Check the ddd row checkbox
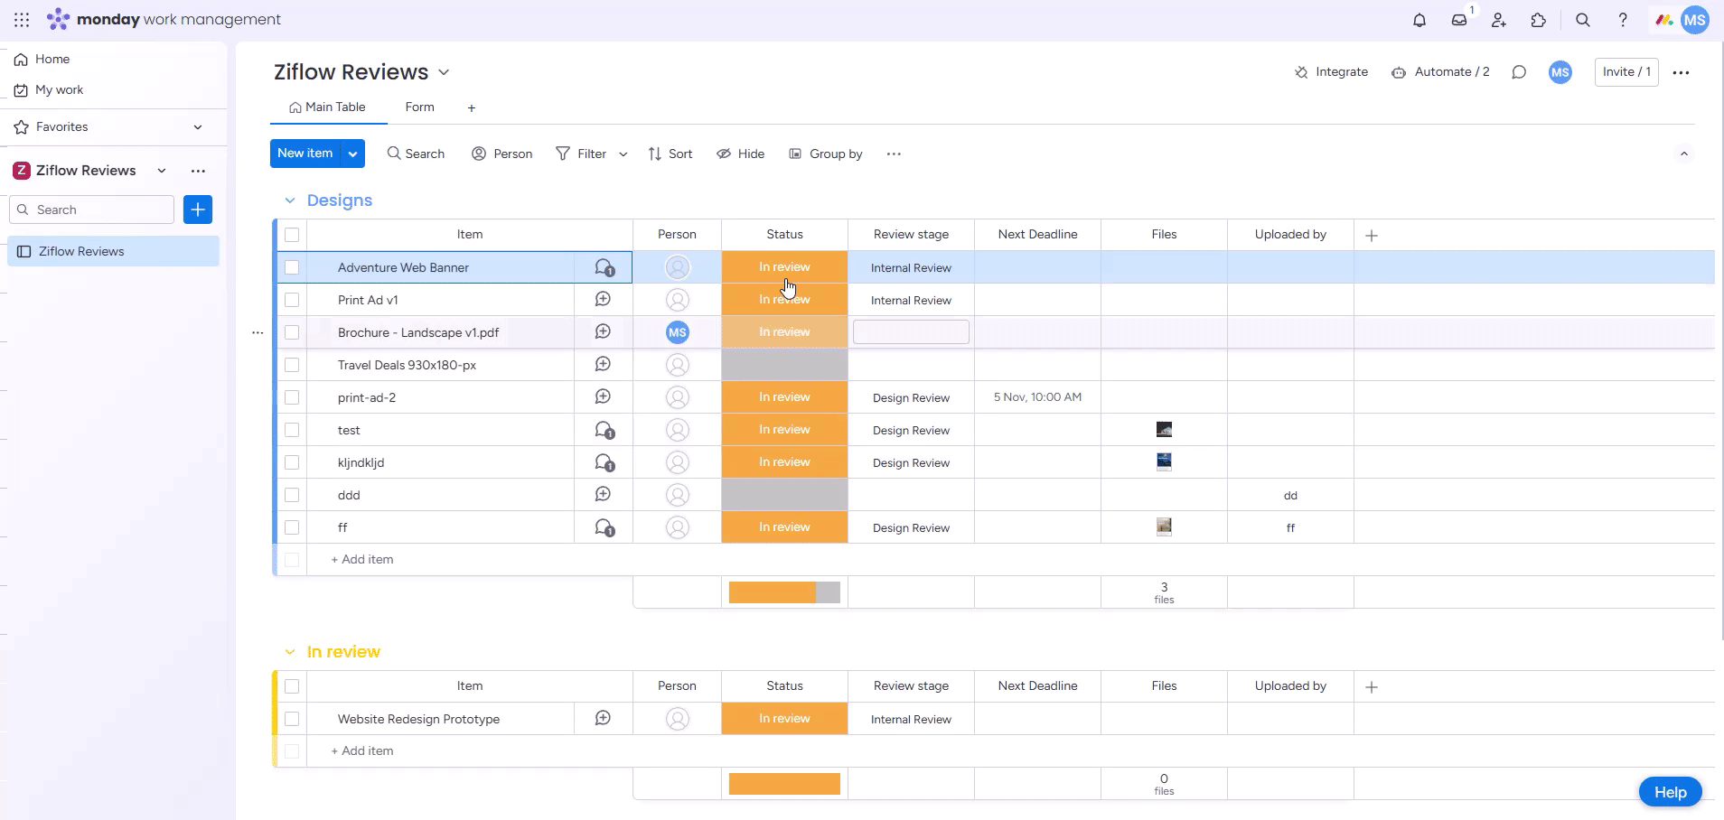This screenshot has height=820, width=1724. pyautogui.click(x=292, y=495)
